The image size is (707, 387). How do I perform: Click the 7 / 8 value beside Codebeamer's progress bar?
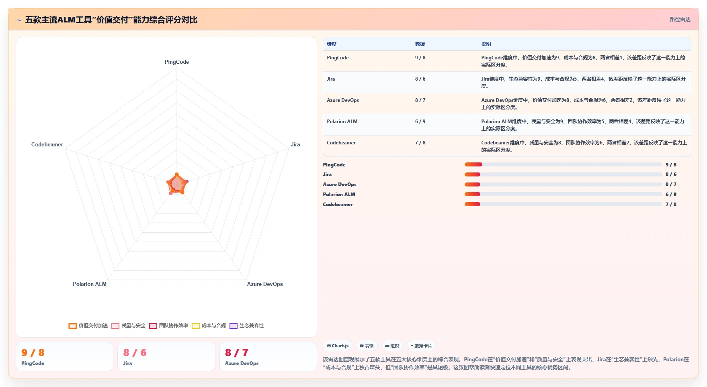(x=671, y=205)
